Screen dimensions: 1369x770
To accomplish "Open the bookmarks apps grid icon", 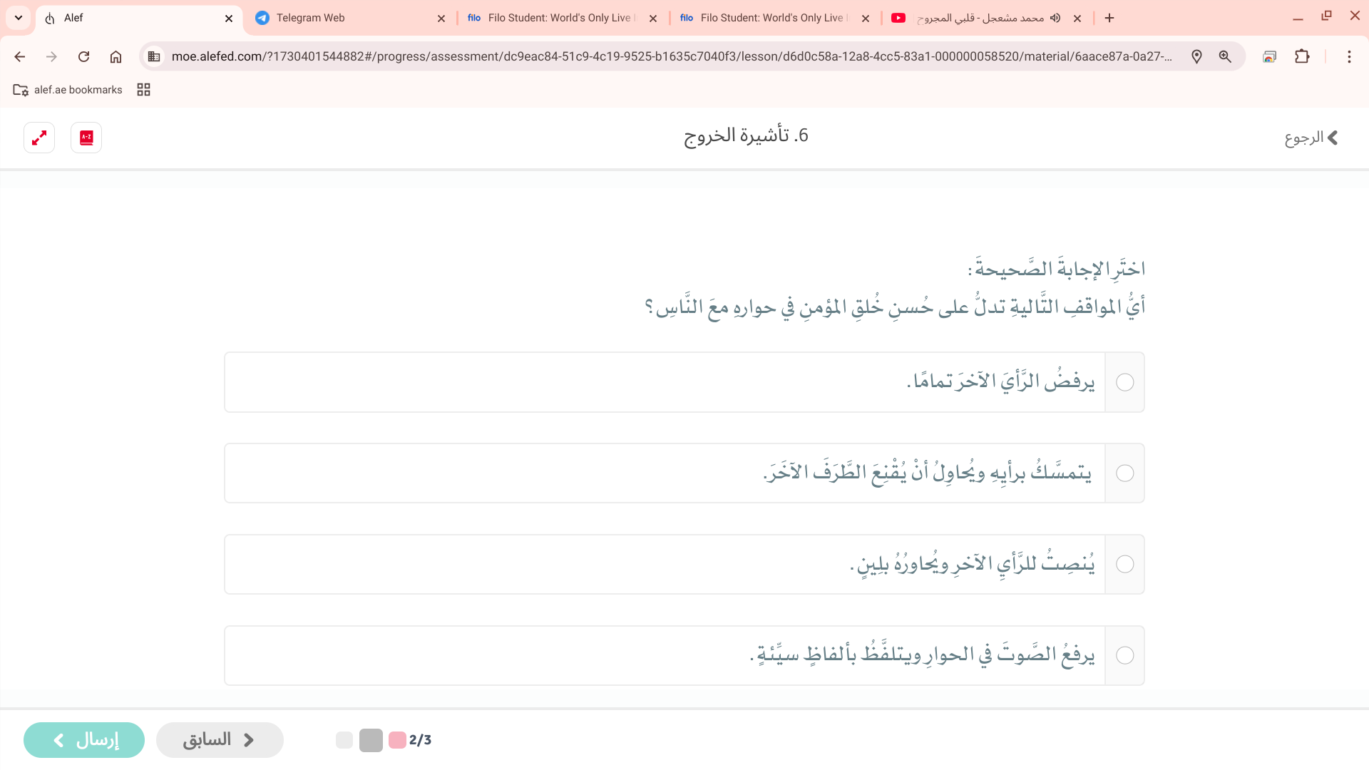I will point(143,90).
